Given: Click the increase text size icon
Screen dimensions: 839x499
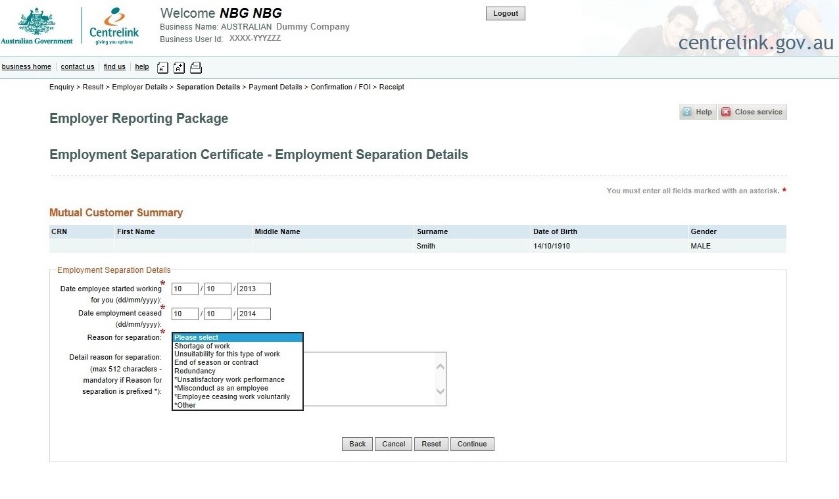Looking at the screenshot, I should tap(179, 67).
